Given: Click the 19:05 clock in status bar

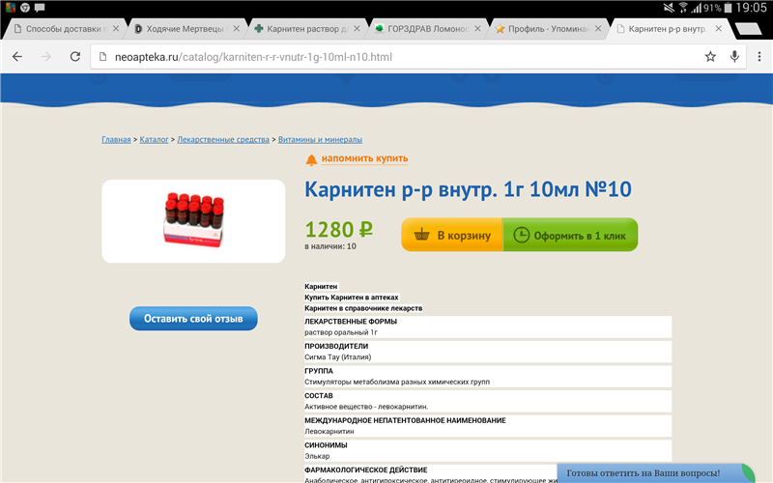Looking at the screenshot, I should click(x=752, y=8).
